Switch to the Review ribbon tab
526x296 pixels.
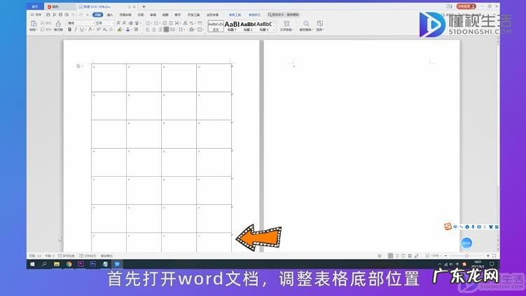[x=153, y=15]
